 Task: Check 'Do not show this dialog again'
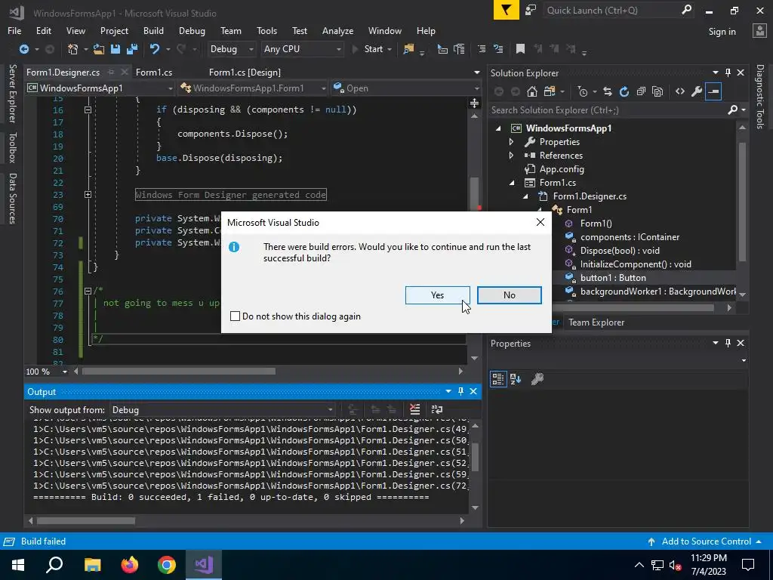tap(236, 316)
